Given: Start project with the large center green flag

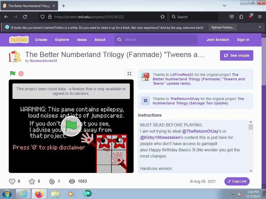Looking at the screenshot, I should click(x=71, y=126).
